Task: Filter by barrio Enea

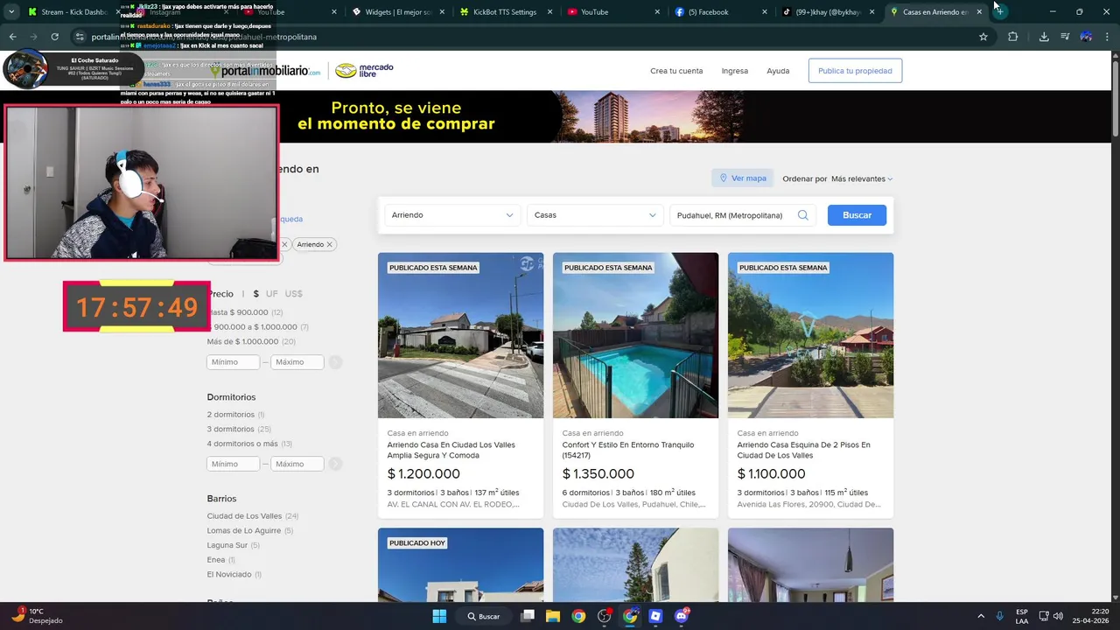Action: click(x=216, y=560)
